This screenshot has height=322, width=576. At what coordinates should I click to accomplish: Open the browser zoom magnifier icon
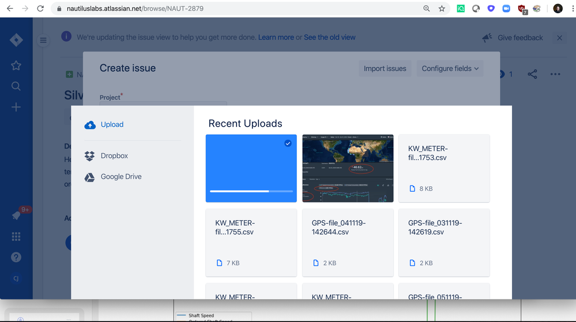[x=427, y=9]
